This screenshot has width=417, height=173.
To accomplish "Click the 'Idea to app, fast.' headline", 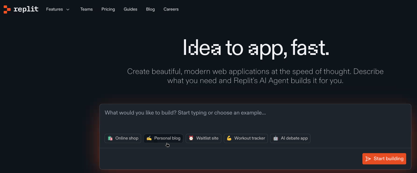I will (x=256, y=48).
